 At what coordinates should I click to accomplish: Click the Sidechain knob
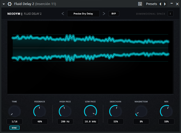pyautogui.click(x=115, y=111)
